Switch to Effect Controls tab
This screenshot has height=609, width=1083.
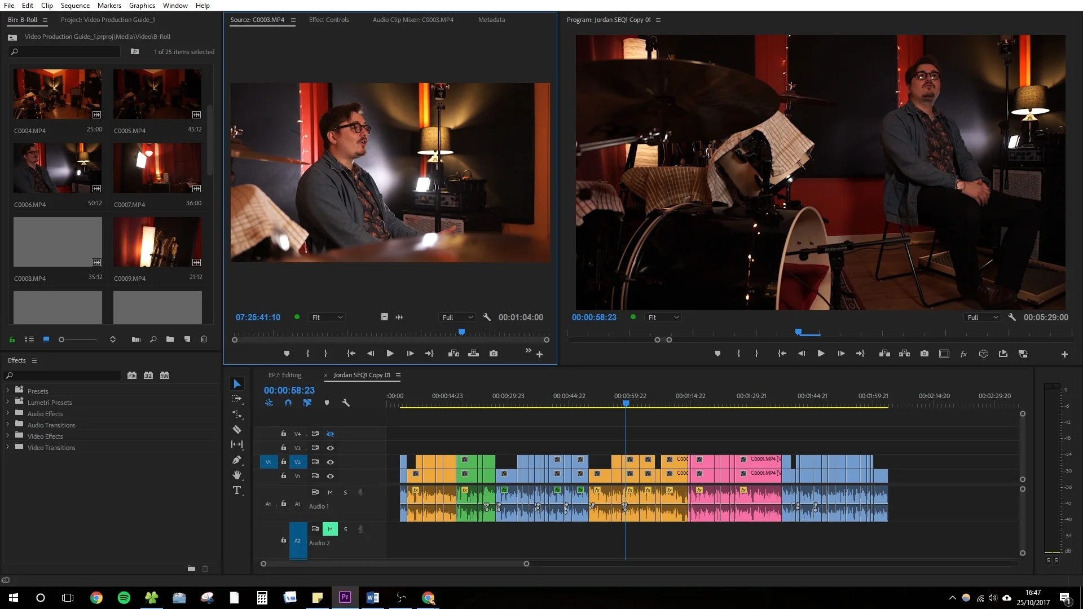click(x=329, y=20)
